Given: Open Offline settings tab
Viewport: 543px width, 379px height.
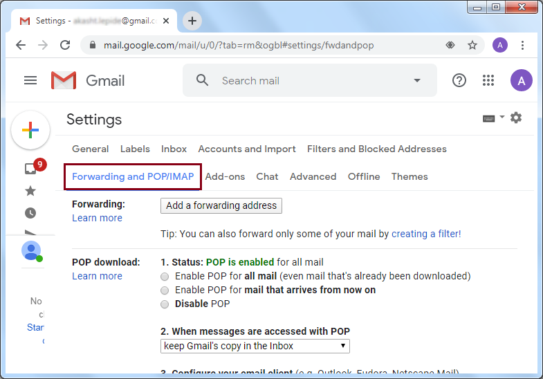Looking at the screenshot, I should (x=364, y=176).
